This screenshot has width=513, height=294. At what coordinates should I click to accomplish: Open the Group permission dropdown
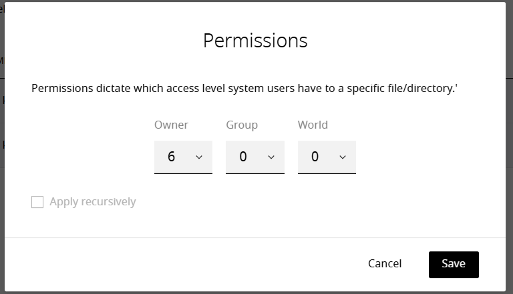pyautogui.click(x=254, y=157)
